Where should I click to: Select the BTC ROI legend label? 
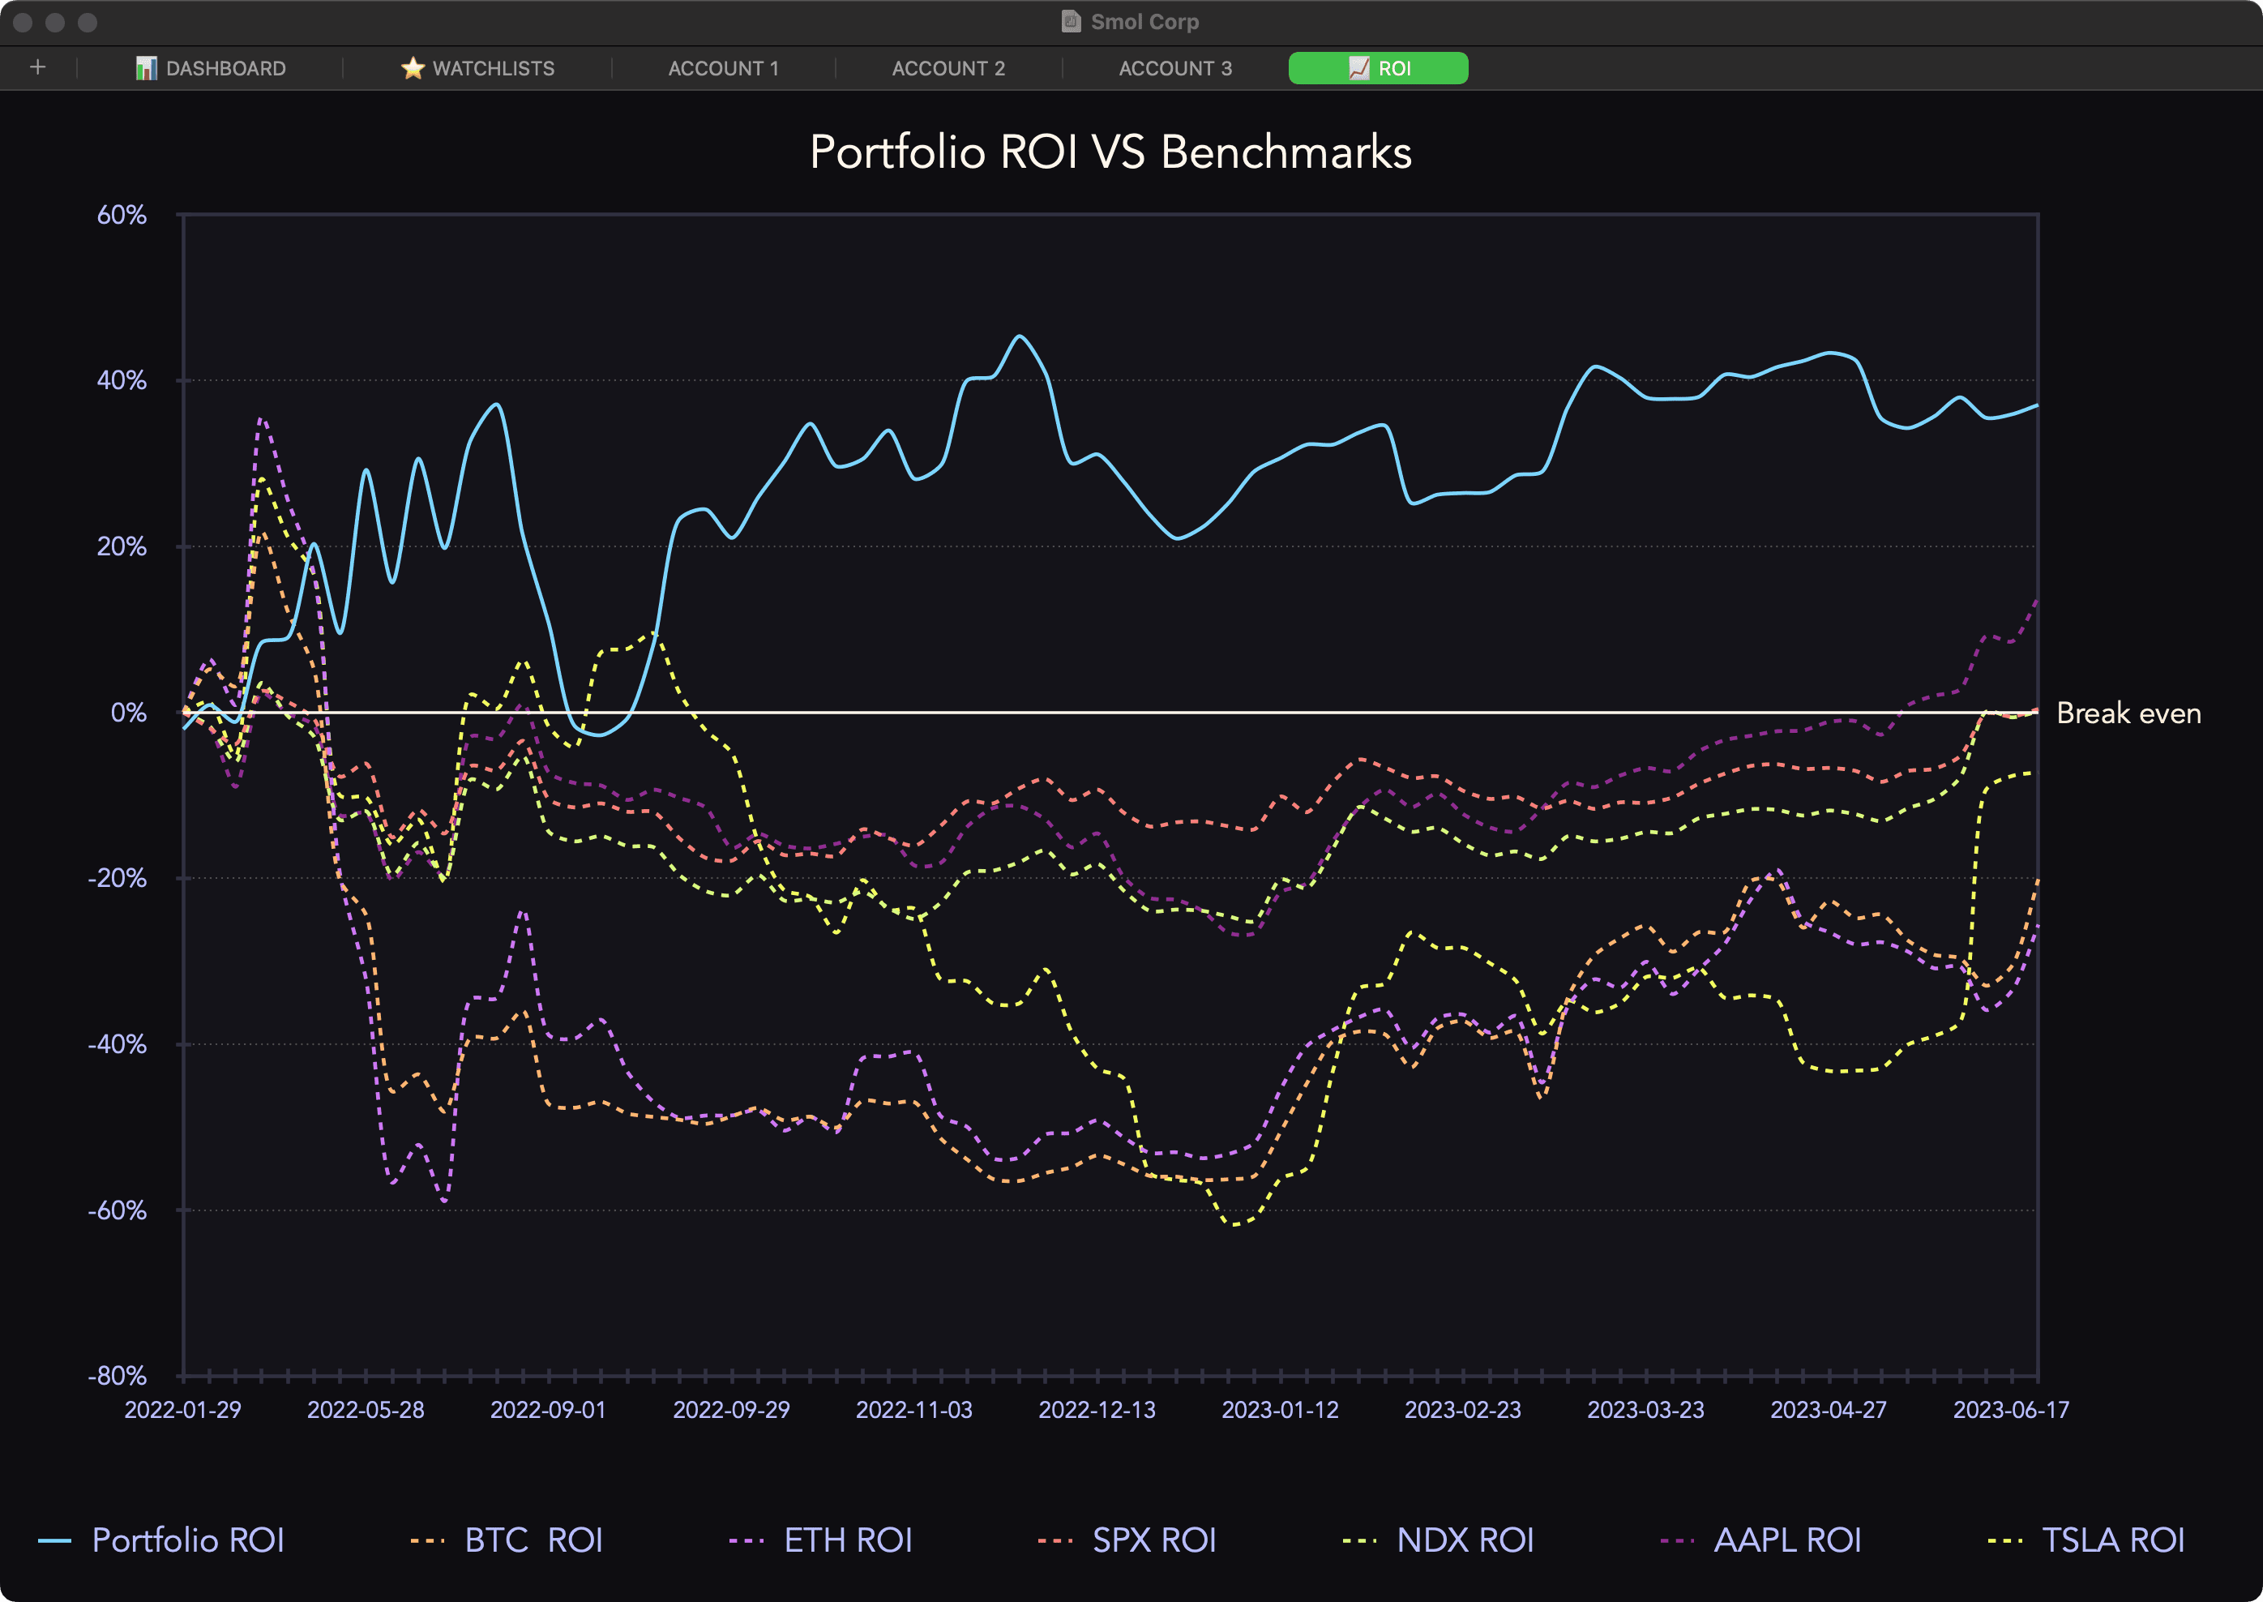click(x=533, y=1541)
